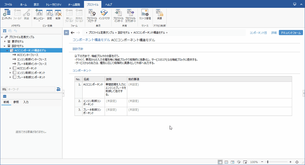Screen dimensions: 305x165
Task: Click the 削除 icon in ビュー定義 group
Action: [x=58, y=14]
